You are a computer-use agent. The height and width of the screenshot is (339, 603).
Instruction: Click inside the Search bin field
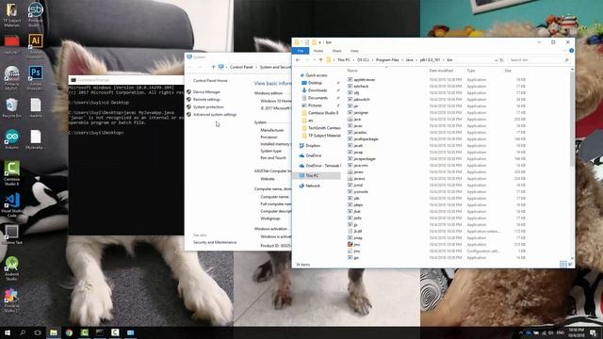click(x=538, y=60)
